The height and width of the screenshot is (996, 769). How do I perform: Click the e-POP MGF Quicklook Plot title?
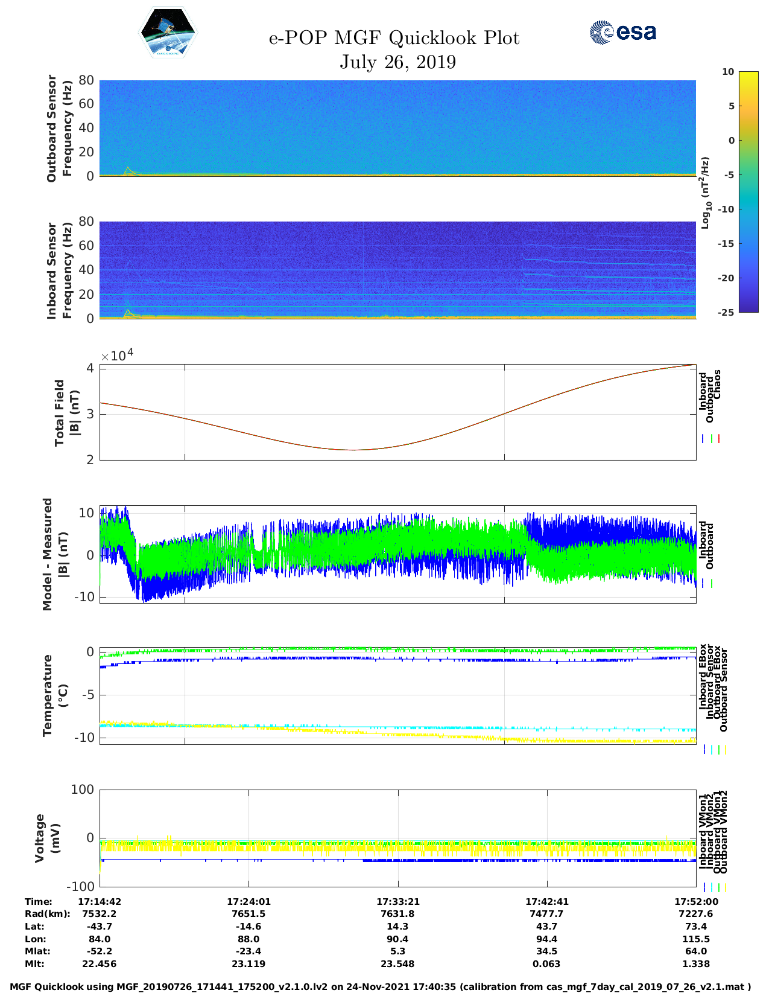coord(394,38)
